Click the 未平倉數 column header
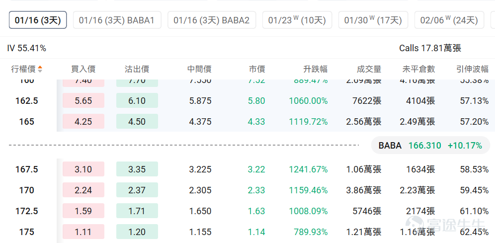Screen dimensions: 495x243 419,69
